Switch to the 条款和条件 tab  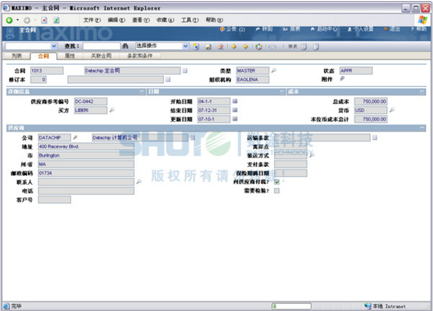click(140, 56)
